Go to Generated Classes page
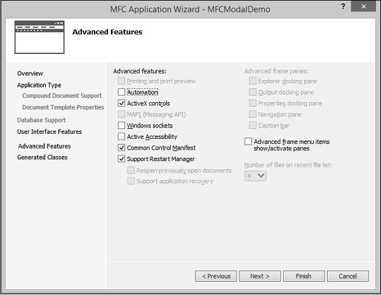This screenshot has height=295, width=381. coord(42,157)
